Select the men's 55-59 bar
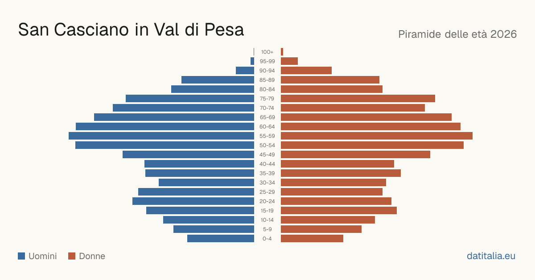This screenshot has width=535, height=280. click(x=161, y=136)
